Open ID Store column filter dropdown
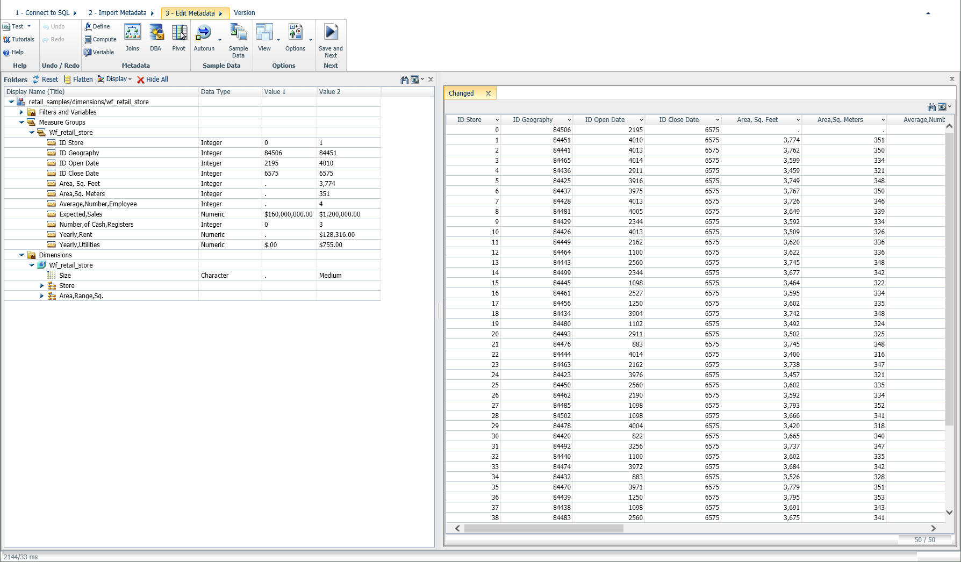This screenshot has height=562, width=961. [x=497, y=120]
